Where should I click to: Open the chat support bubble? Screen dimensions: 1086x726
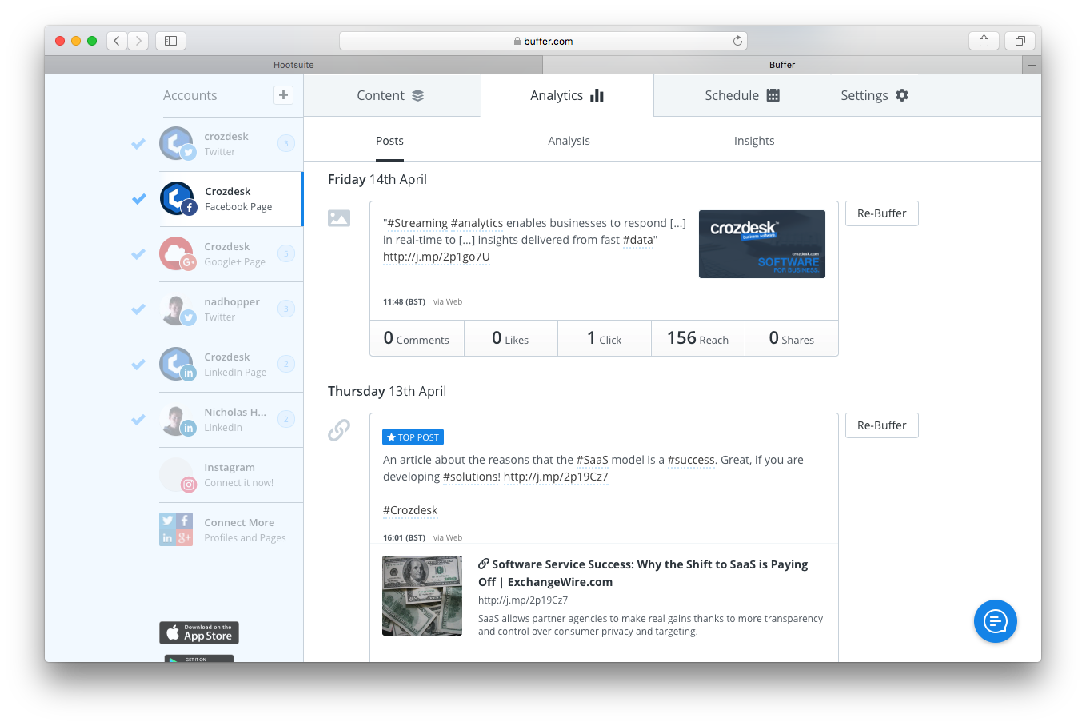pyautogui.click(x=996, y=621)
